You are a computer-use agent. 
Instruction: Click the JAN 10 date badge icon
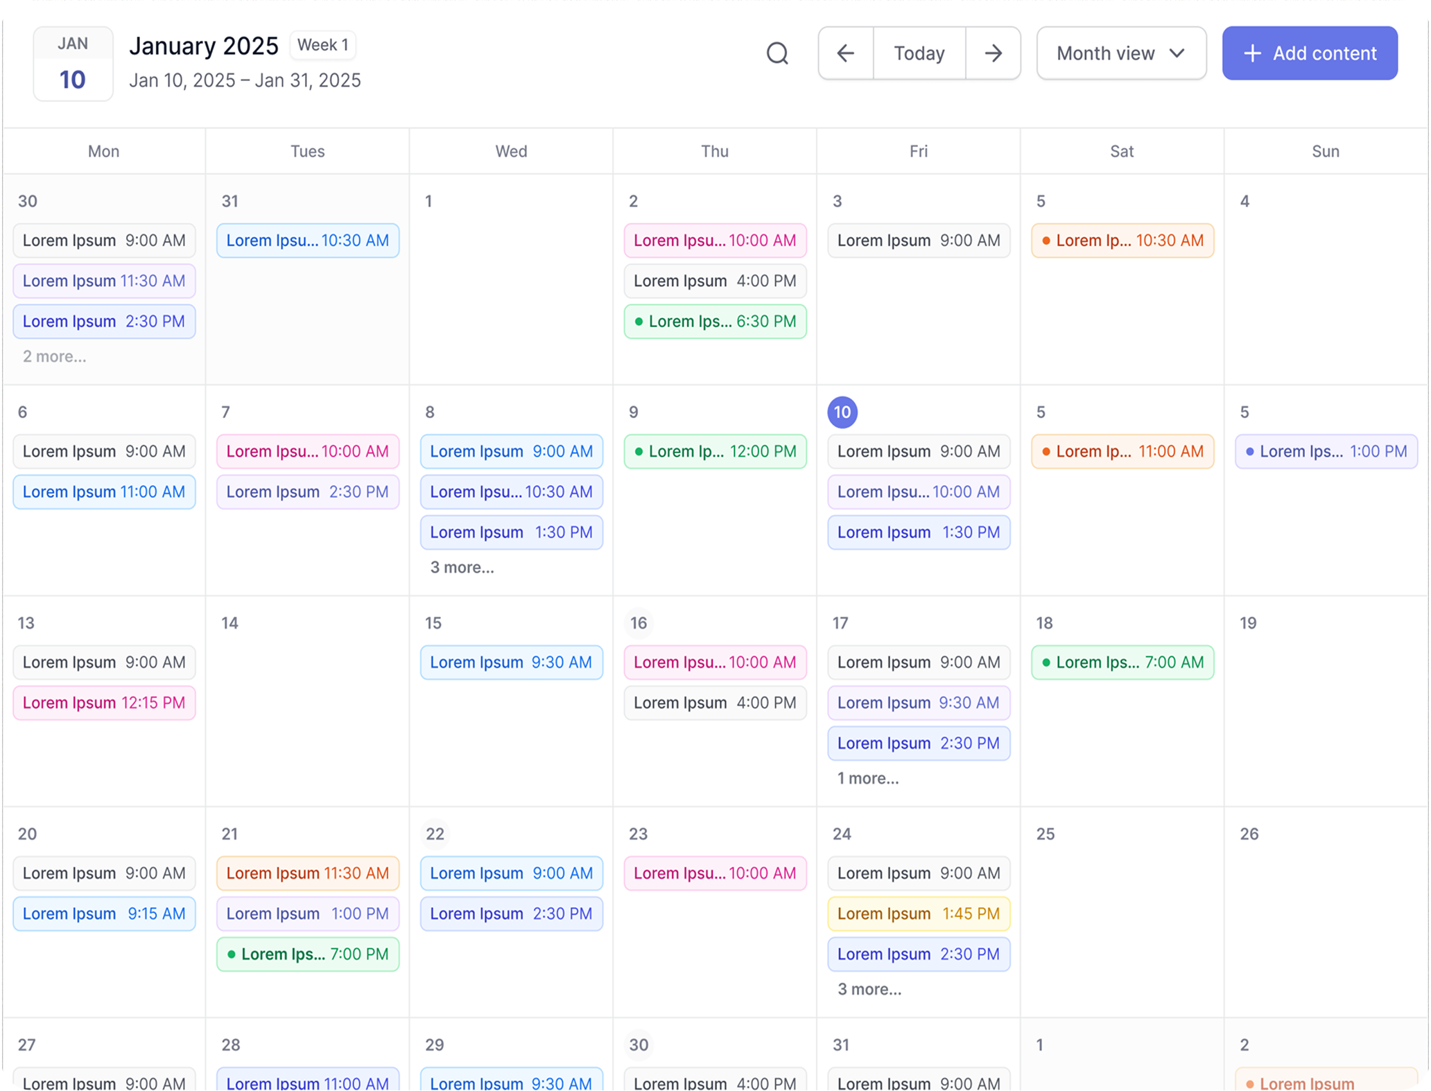click(73, 64)
